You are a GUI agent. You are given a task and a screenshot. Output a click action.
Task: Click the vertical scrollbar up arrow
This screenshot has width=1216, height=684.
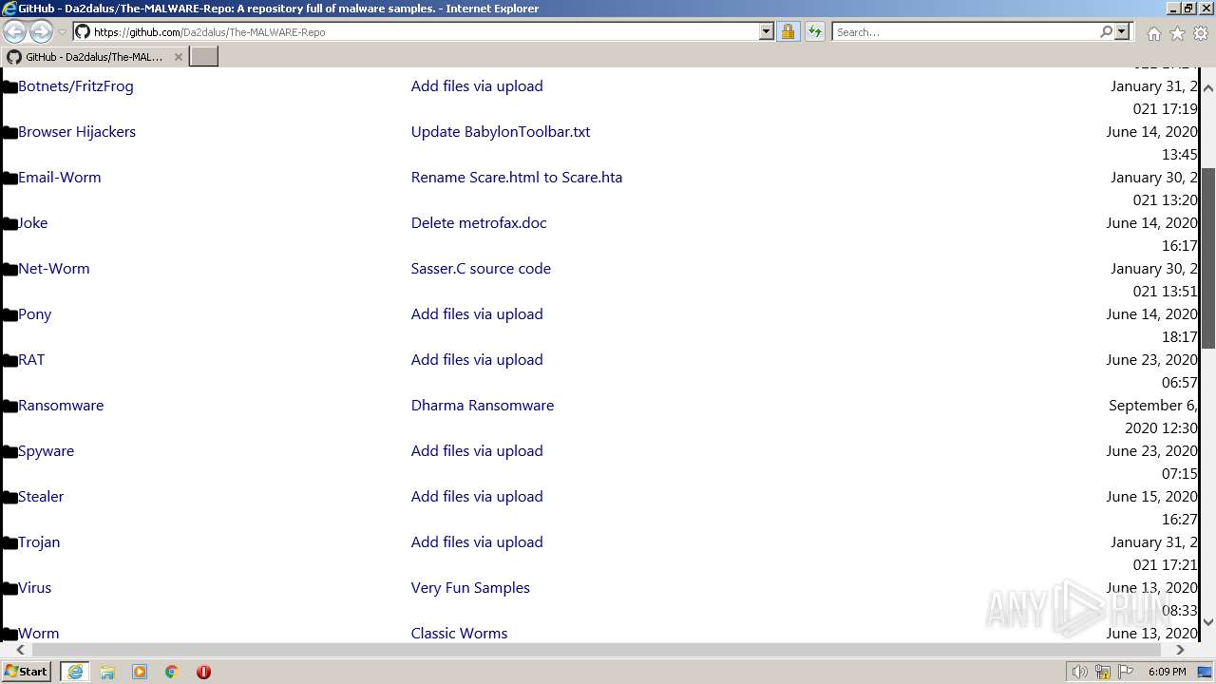click(x=1208, y=87)
